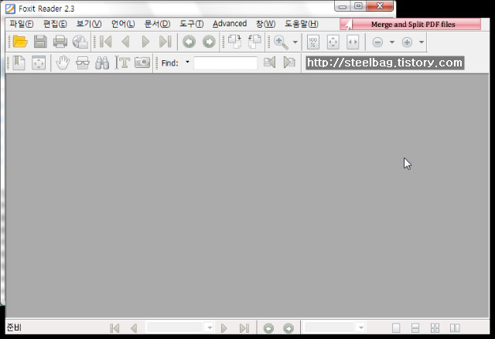Open the 보기(V) menu
This screenshot has height=339, width=495.
89,24
